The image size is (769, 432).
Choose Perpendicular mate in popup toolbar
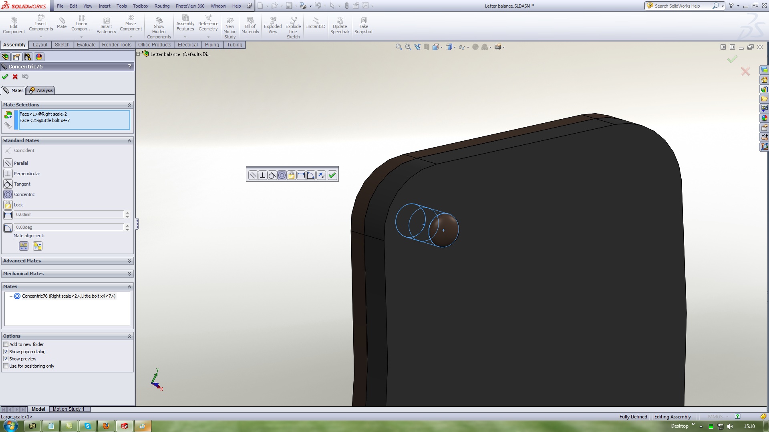263,175
